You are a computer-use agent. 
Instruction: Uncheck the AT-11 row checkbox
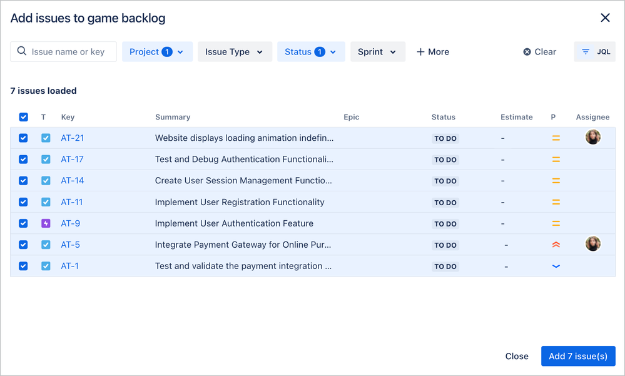[23, 202]
